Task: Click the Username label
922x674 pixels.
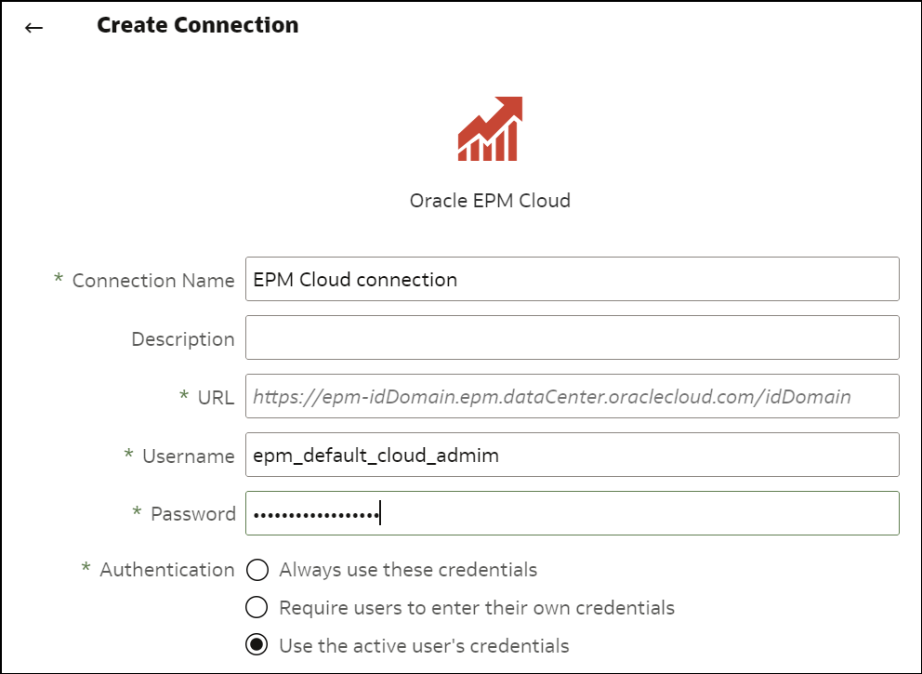Action: pos(188,456)
